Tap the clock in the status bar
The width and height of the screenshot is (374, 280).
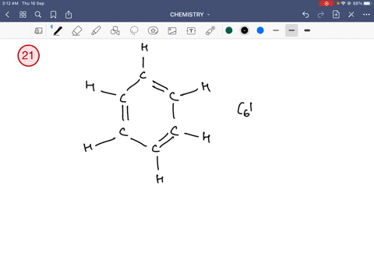(10, 3)
